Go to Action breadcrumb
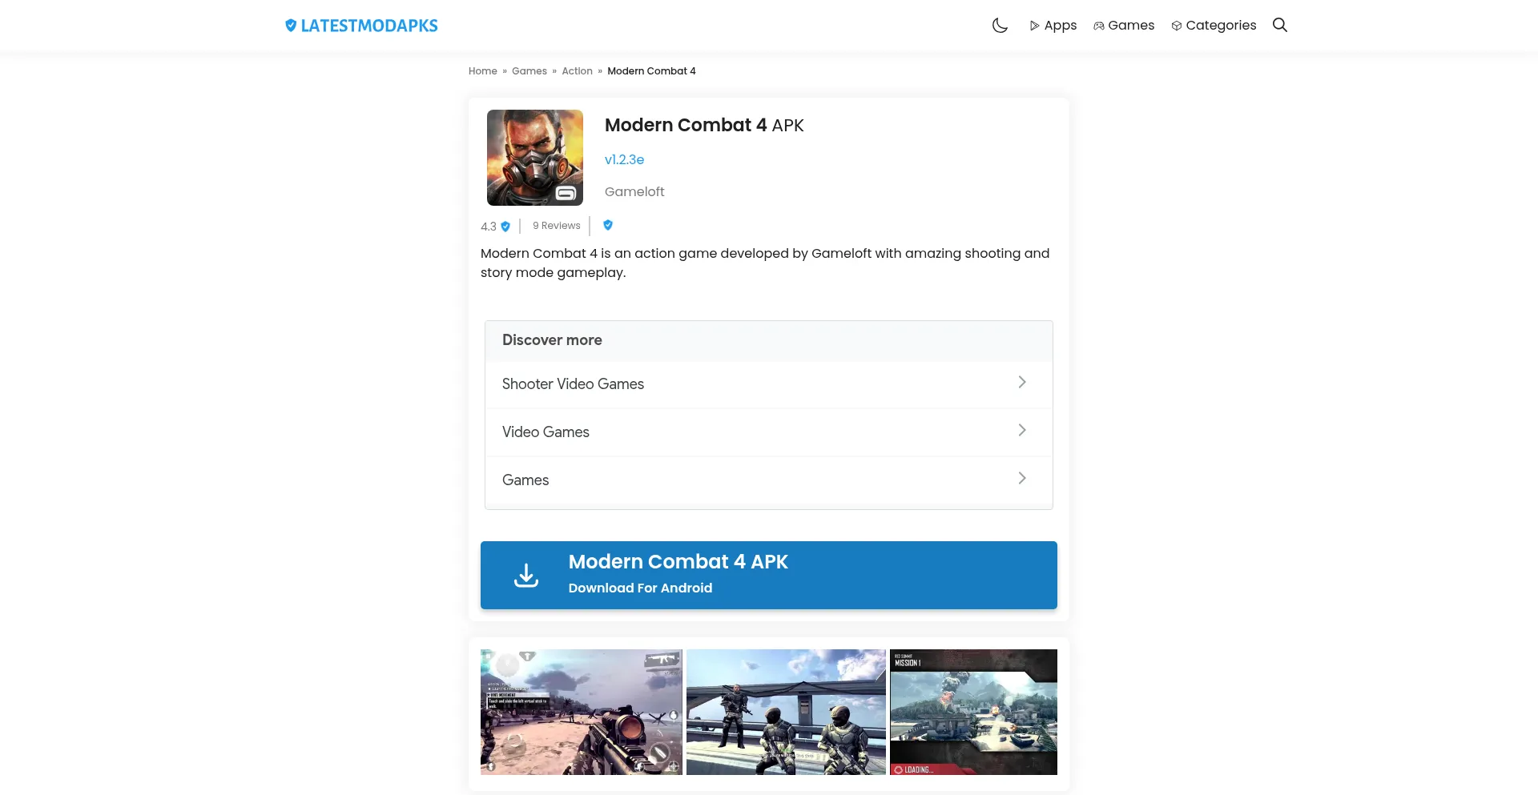The height and width of the screenshot is (795, 1538). [577, 71]
